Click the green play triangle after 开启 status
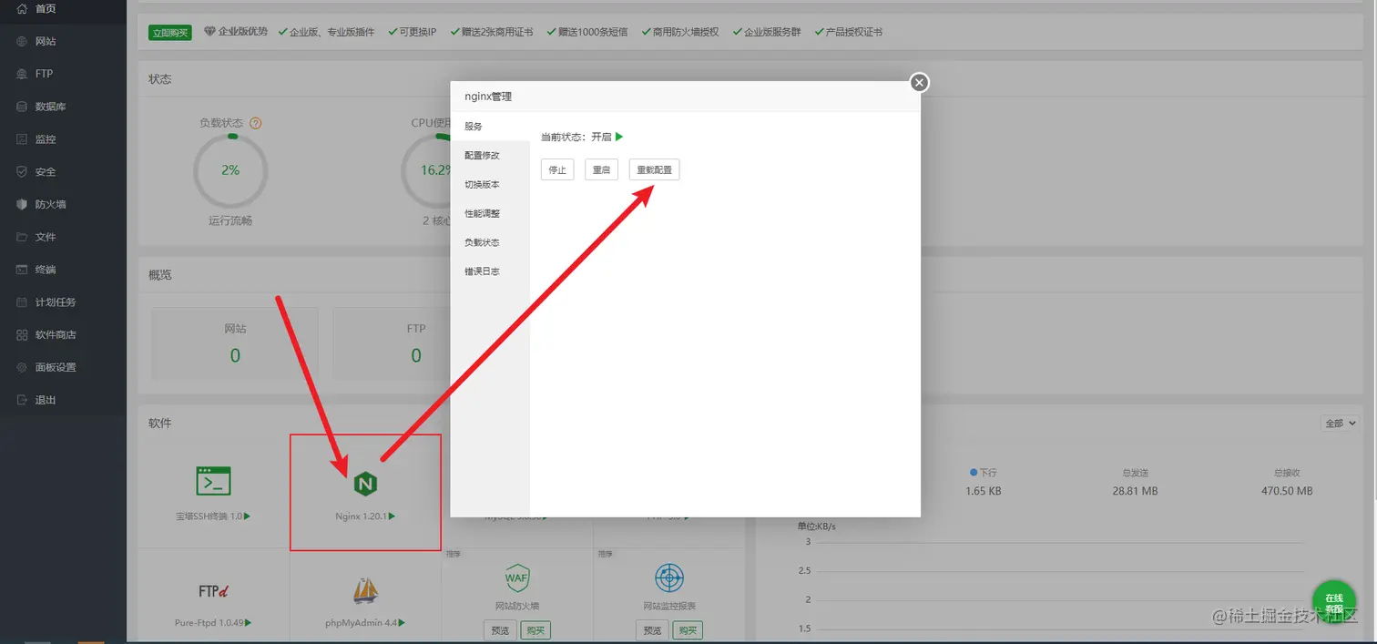The height and width of the screenshot is (644, 1377). [x=619, y=137]
